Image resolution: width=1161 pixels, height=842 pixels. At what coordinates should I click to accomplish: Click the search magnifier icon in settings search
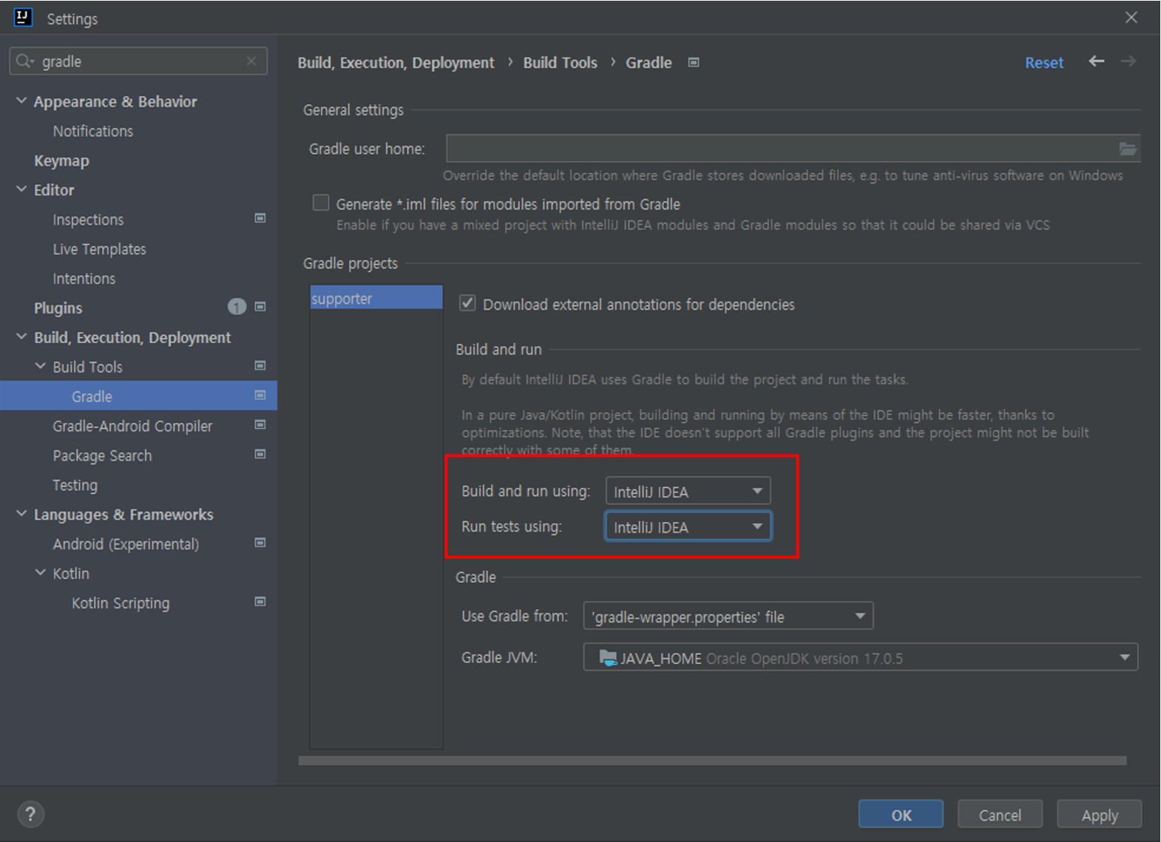tap(24, 61)
